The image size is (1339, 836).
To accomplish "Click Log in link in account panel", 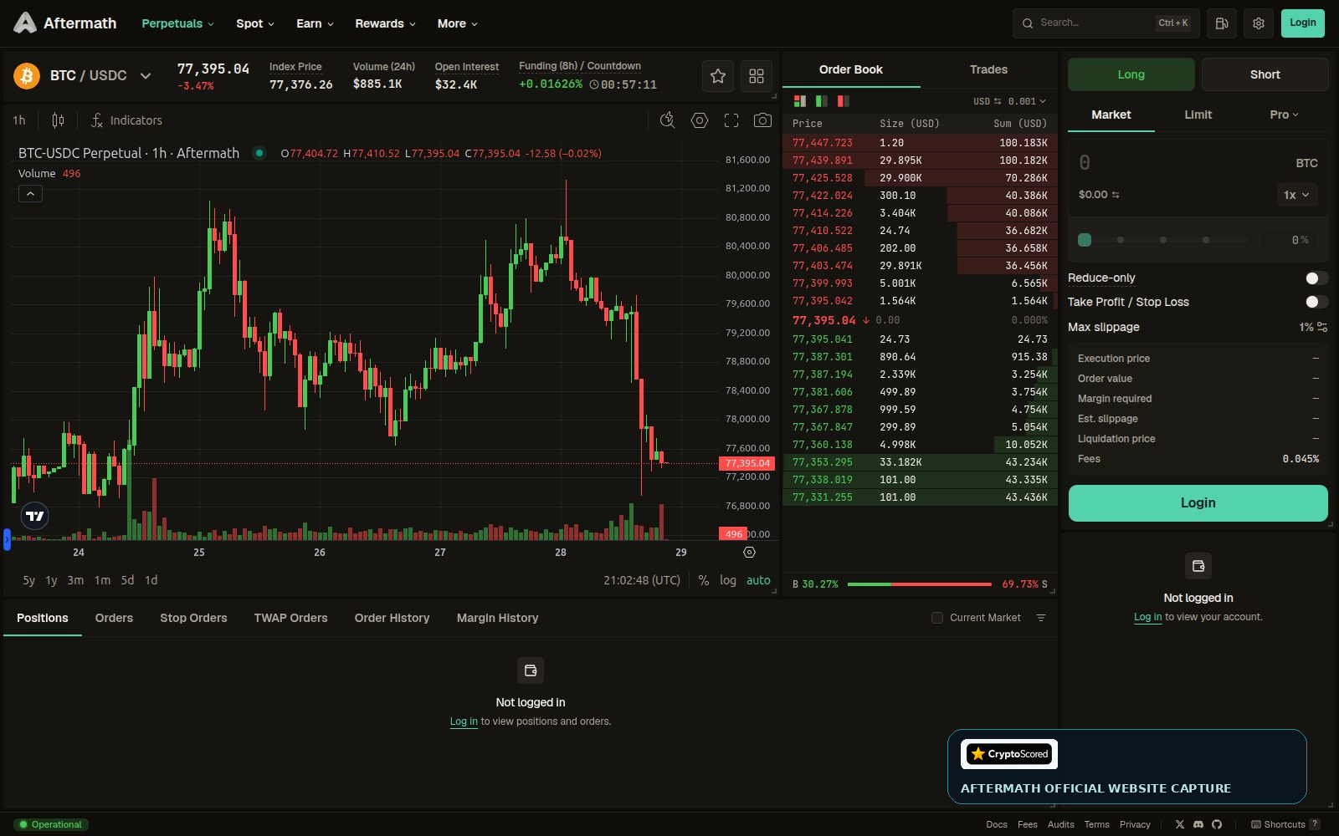I will click(x=1147, y=617).
